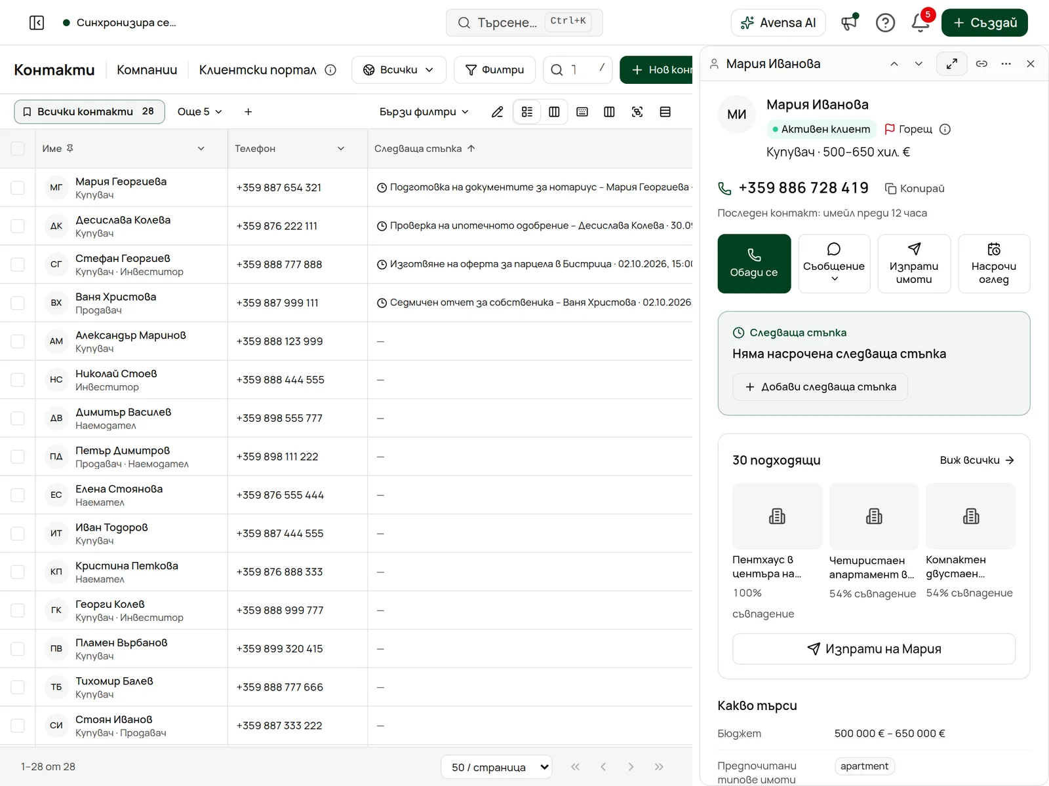This screenshot has width=1049, height=786.
Task: Open Телефон column header dropdown arrow
Action: click(341, 149)
